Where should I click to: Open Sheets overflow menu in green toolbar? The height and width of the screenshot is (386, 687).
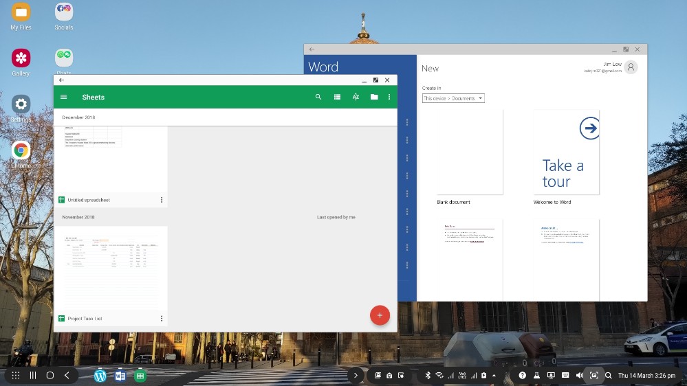(389, 97)
